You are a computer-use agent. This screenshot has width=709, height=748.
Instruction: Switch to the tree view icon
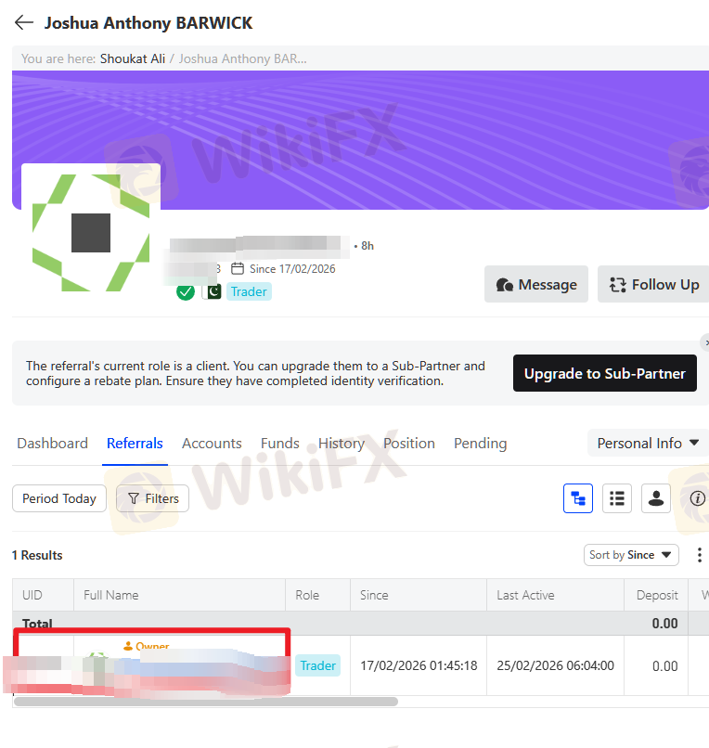tap(578, 498)
